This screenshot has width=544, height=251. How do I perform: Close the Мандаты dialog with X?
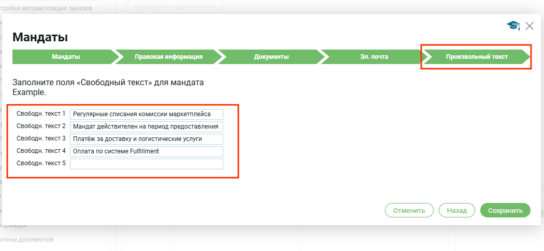[529, 26]
